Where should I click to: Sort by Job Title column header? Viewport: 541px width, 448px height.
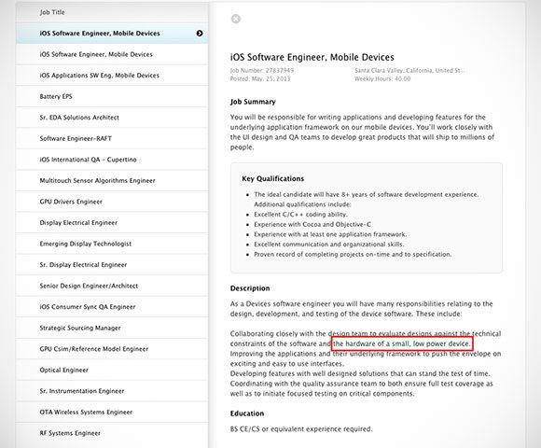[52, 12]
